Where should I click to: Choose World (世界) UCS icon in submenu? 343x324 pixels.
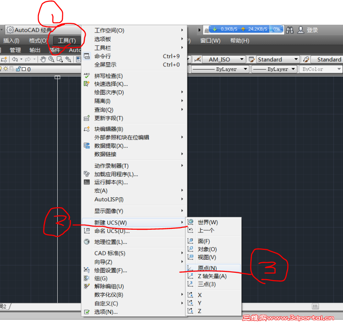click(x=191, y=222)
